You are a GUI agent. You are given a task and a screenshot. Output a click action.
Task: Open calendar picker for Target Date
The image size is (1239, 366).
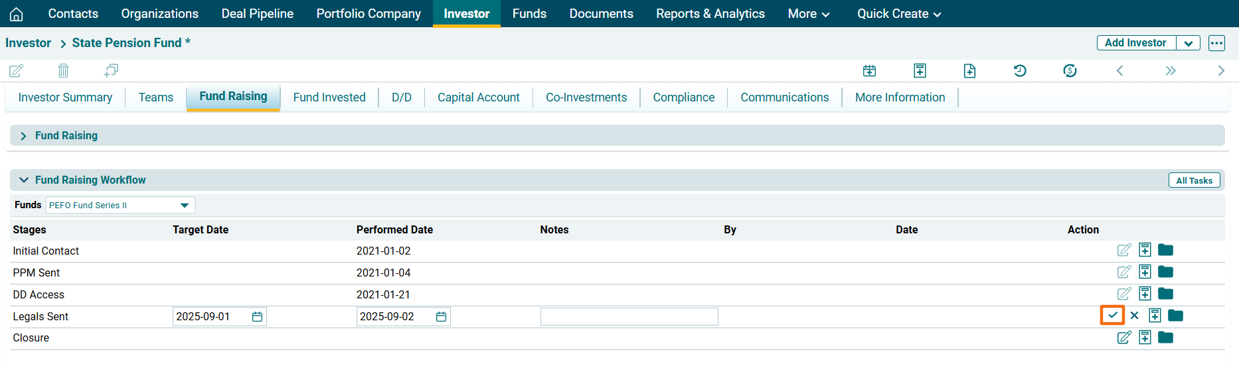pyautogui.click(x=257, y=317)
